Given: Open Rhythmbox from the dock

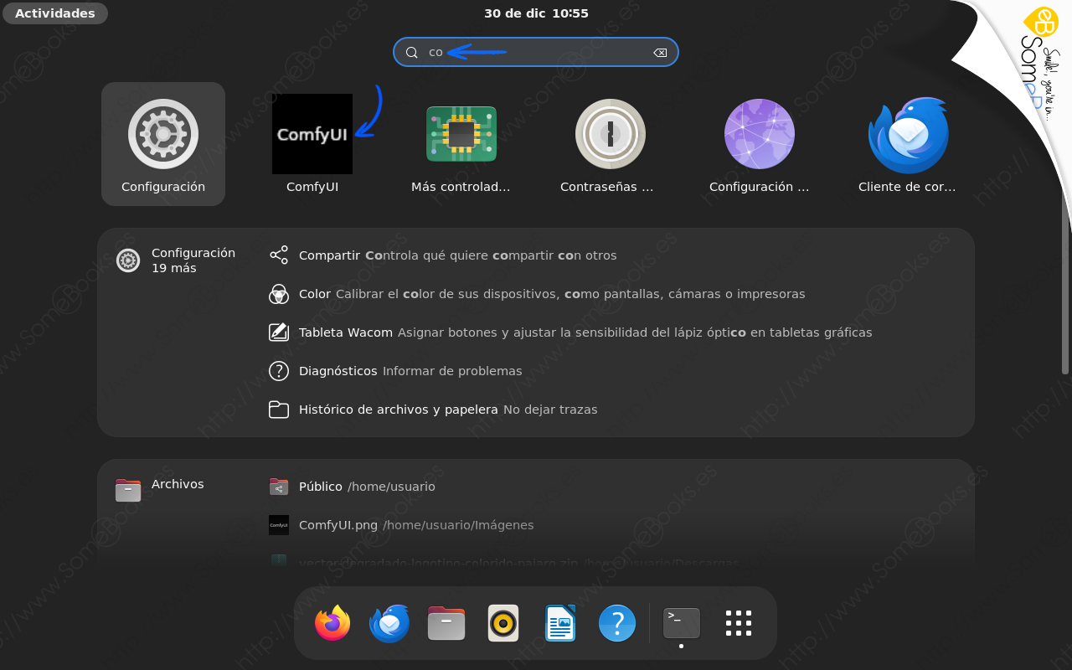Looking at the screenshot, I should click(503, 623).
